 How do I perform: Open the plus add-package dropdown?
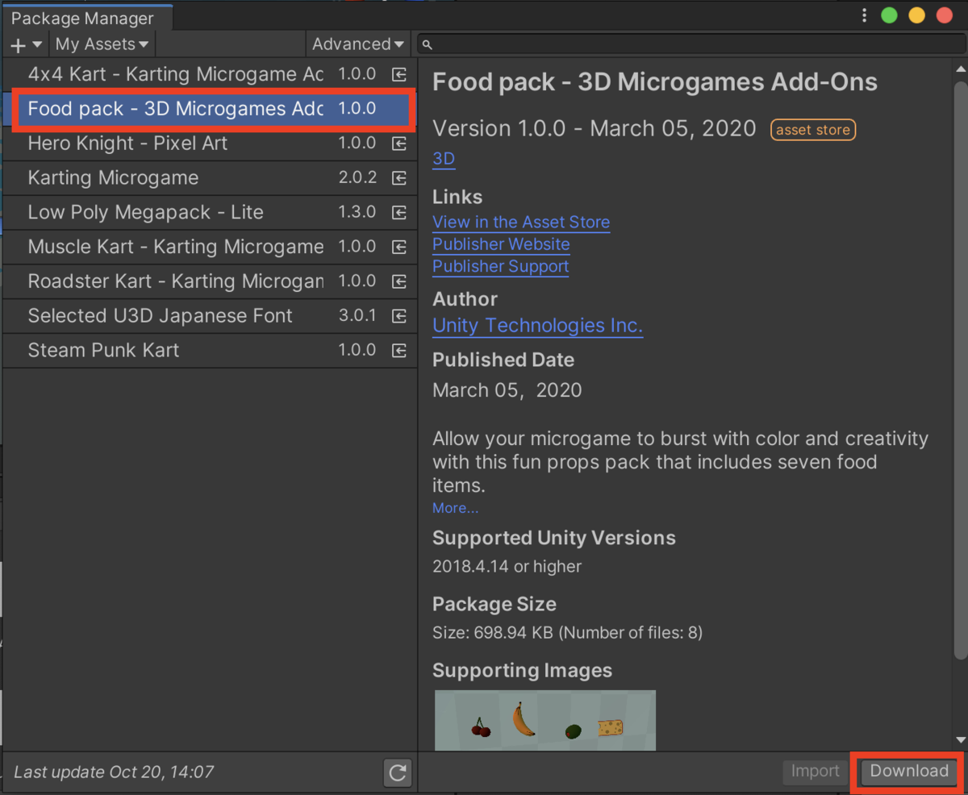coord(26,44)
